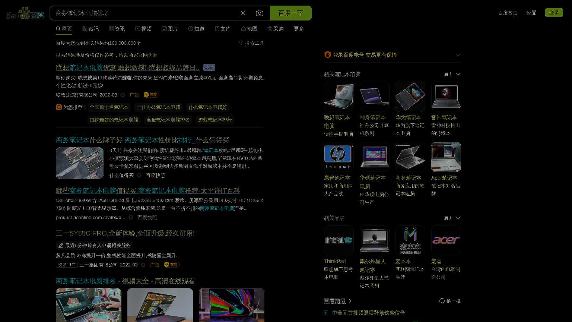Refresh hot list with 换一换
This screenshot has width=572, height=322.
[450, 301]
